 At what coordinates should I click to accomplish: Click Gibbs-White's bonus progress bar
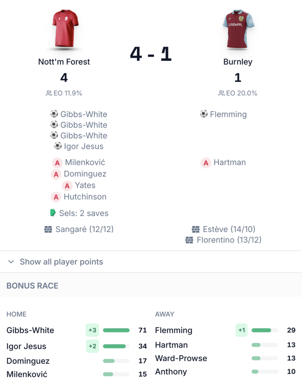116,330
